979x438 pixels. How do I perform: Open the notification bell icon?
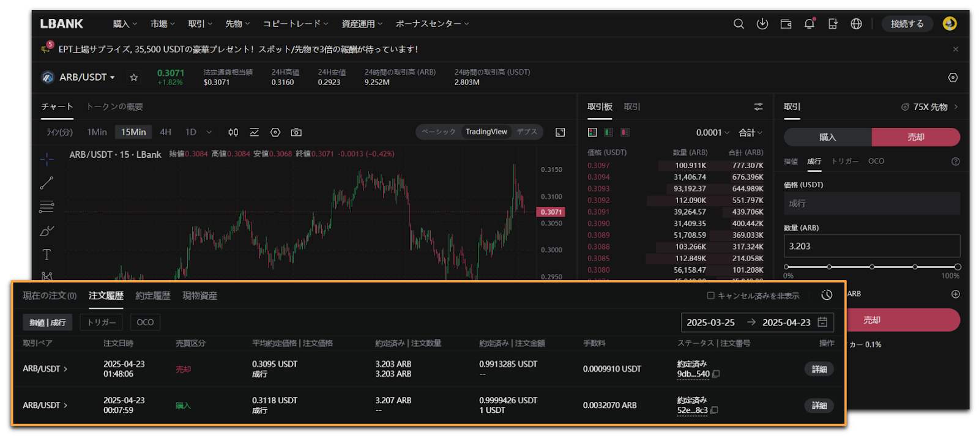click(809, 24)
